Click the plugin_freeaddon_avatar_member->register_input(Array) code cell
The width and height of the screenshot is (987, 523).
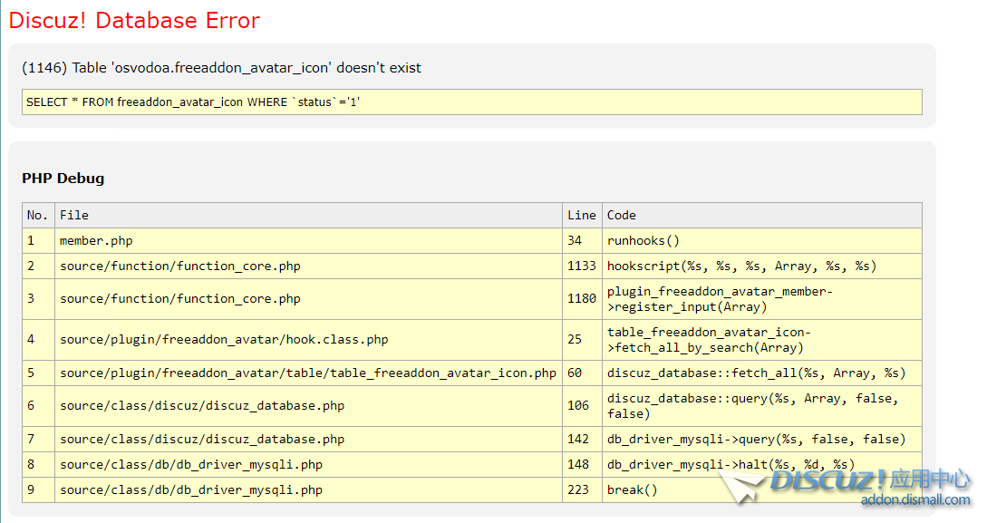click(762, 299)
